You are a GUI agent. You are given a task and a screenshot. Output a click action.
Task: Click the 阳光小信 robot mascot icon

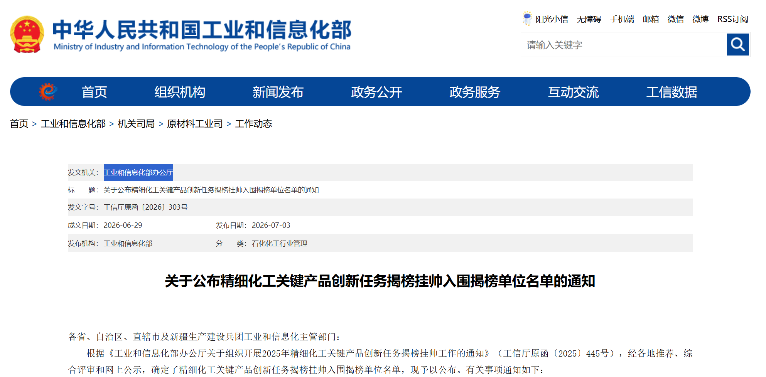527,19
